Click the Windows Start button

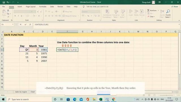click(3, 99)
